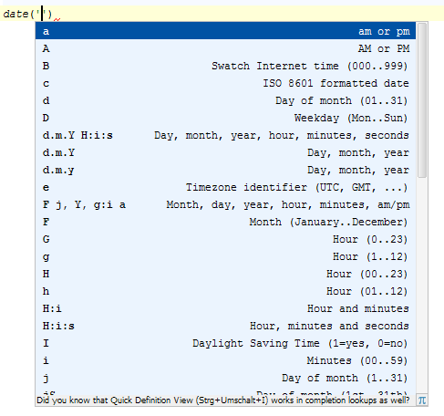The width and height of the screenshot is (444, 416).
Task: Click the pi icon in lookup footer
Action: coord(422,400)
